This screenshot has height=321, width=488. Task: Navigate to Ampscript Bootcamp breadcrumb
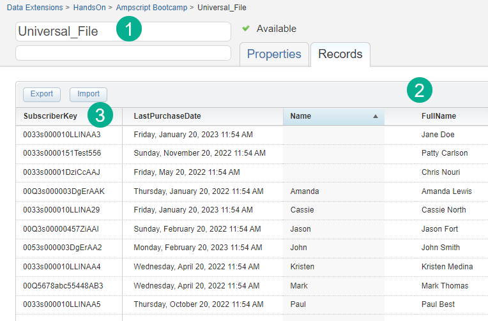click(x=155, y=8)
